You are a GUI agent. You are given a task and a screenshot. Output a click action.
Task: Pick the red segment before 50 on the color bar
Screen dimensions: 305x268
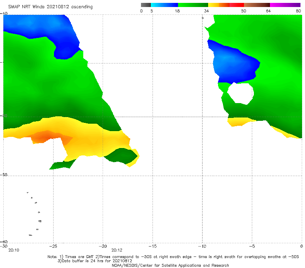point(237,5)
